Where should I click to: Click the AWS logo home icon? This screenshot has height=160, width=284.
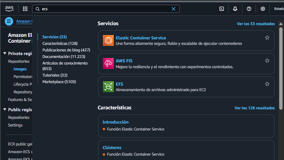[x=9, y=8]
